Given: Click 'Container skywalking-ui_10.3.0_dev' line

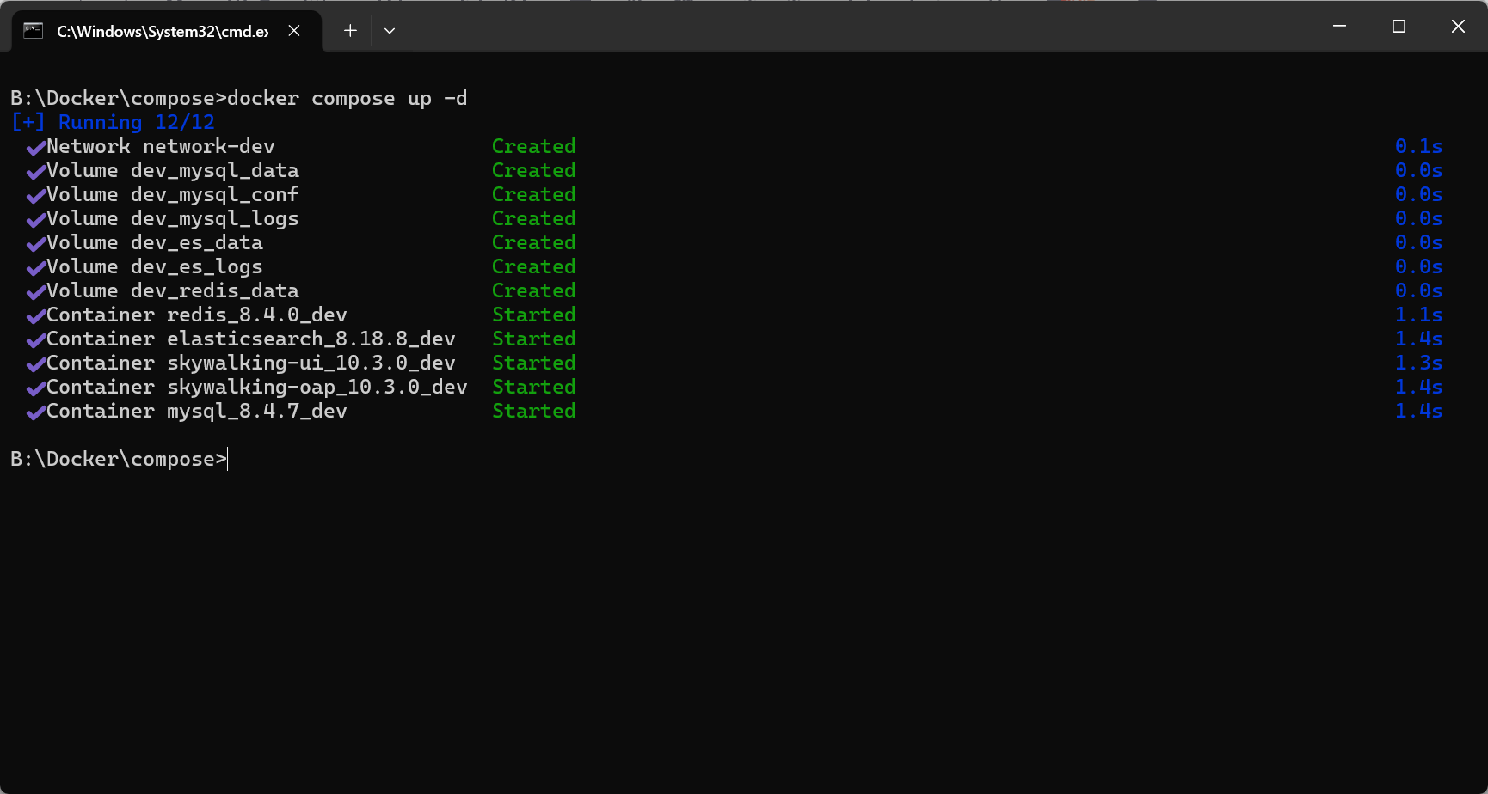Looking at the screenshot, I should [251, 363].
